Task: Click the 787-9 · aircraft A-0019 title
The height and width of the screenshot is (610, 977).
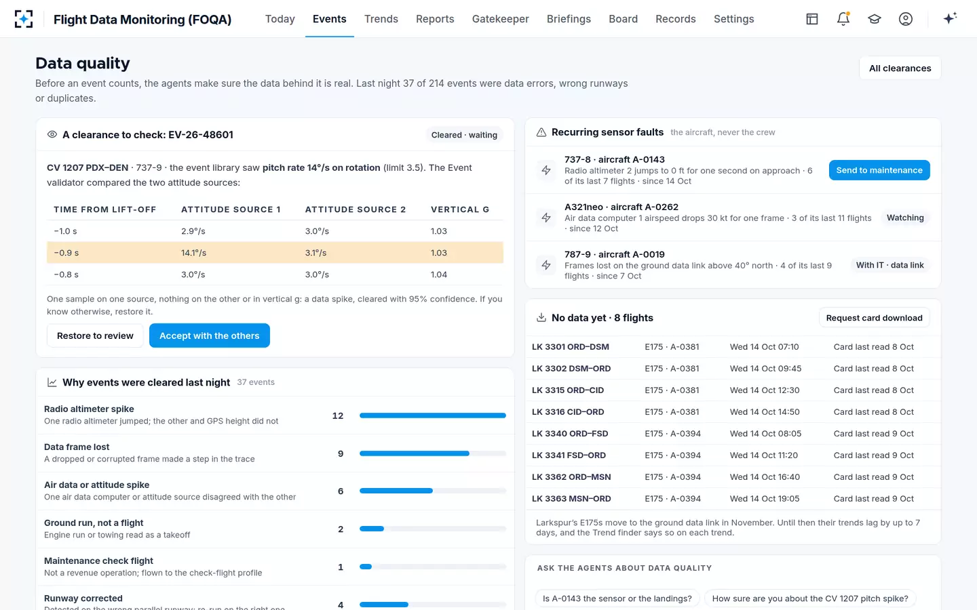Action: point(615,254)
